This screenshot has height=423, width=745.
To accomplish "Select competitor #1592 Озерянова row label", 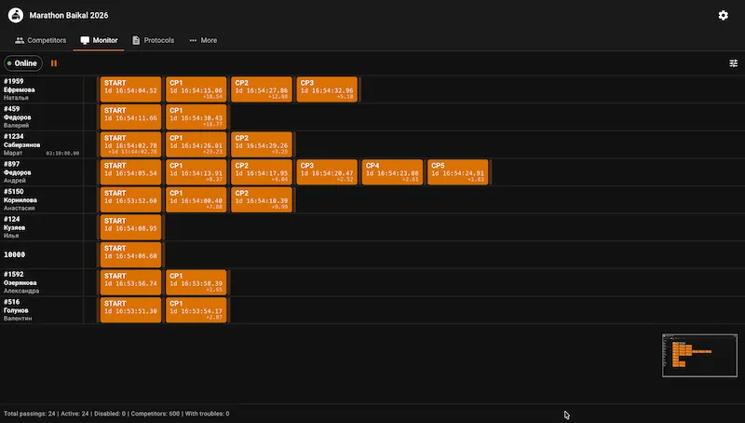I will point(42,282).
